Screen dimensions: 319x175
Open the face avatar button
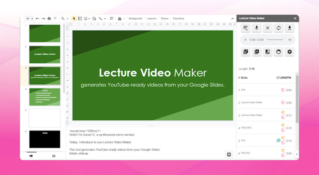click(278, 52)
